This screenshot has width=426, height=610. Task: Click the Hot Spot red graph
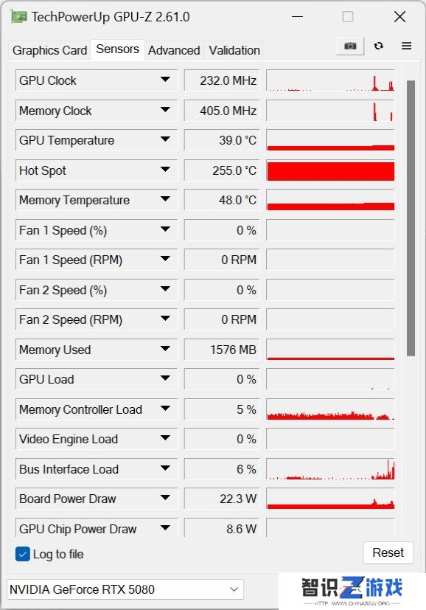pyautogui.click(x=330, y=171)
